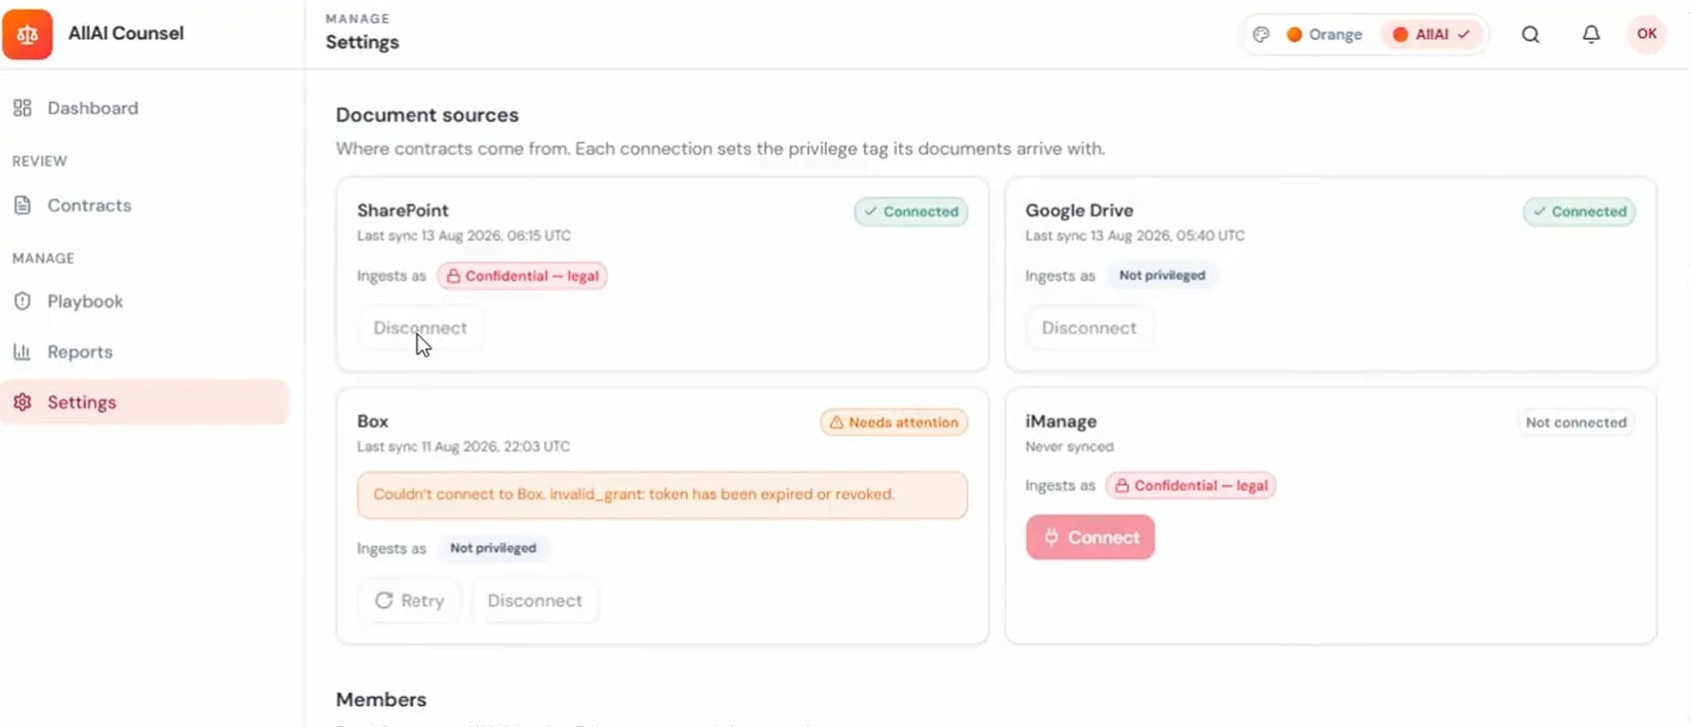Choose the AllAI theme swatch
This screenshot has width=1691, height=727.
click(1431, 34)
